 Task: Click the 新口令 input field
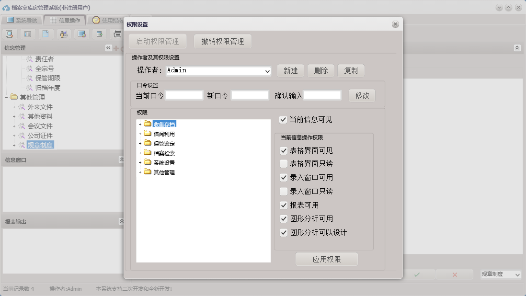coord(250,95)
